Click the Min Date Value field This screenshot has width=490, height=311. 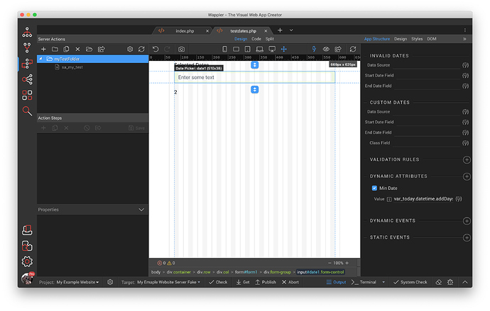pos(423,199)
